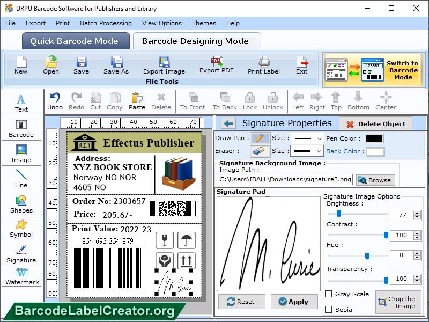Select the Barcode tool from sidebar
This screenshot has width=429, height=322.
(21, 129)
